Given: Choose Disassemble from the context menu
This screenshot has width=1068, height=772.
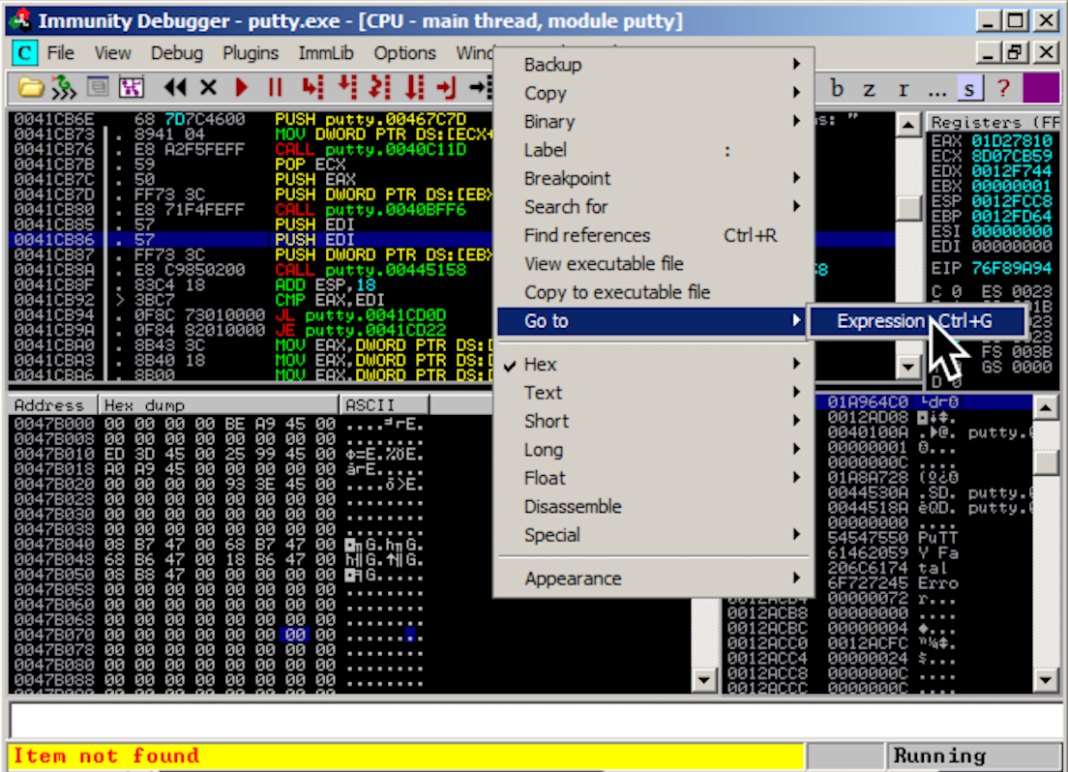Looking at the screenshot, I should pyautogui.click(x=573, y=507).
